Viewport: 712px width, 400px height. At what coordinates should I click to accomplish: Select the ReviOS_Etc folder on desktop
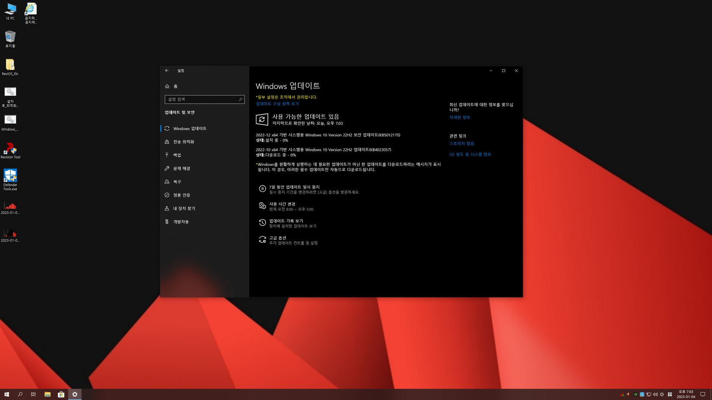pyautogui.click(x=10, y=67)
